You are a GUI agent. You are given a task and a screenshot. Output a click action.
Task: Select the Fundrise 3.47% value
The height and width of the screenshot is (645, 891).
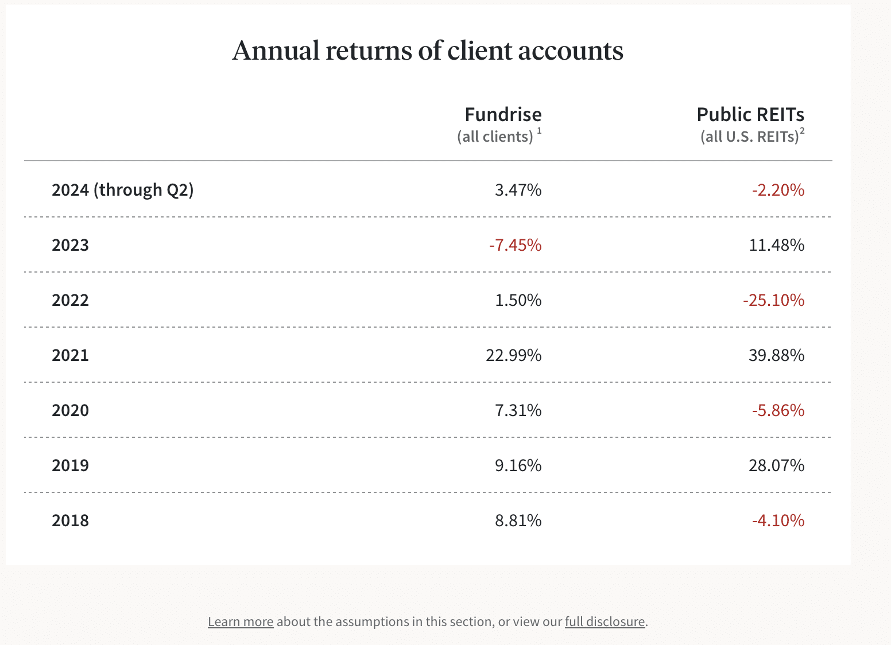518,190
